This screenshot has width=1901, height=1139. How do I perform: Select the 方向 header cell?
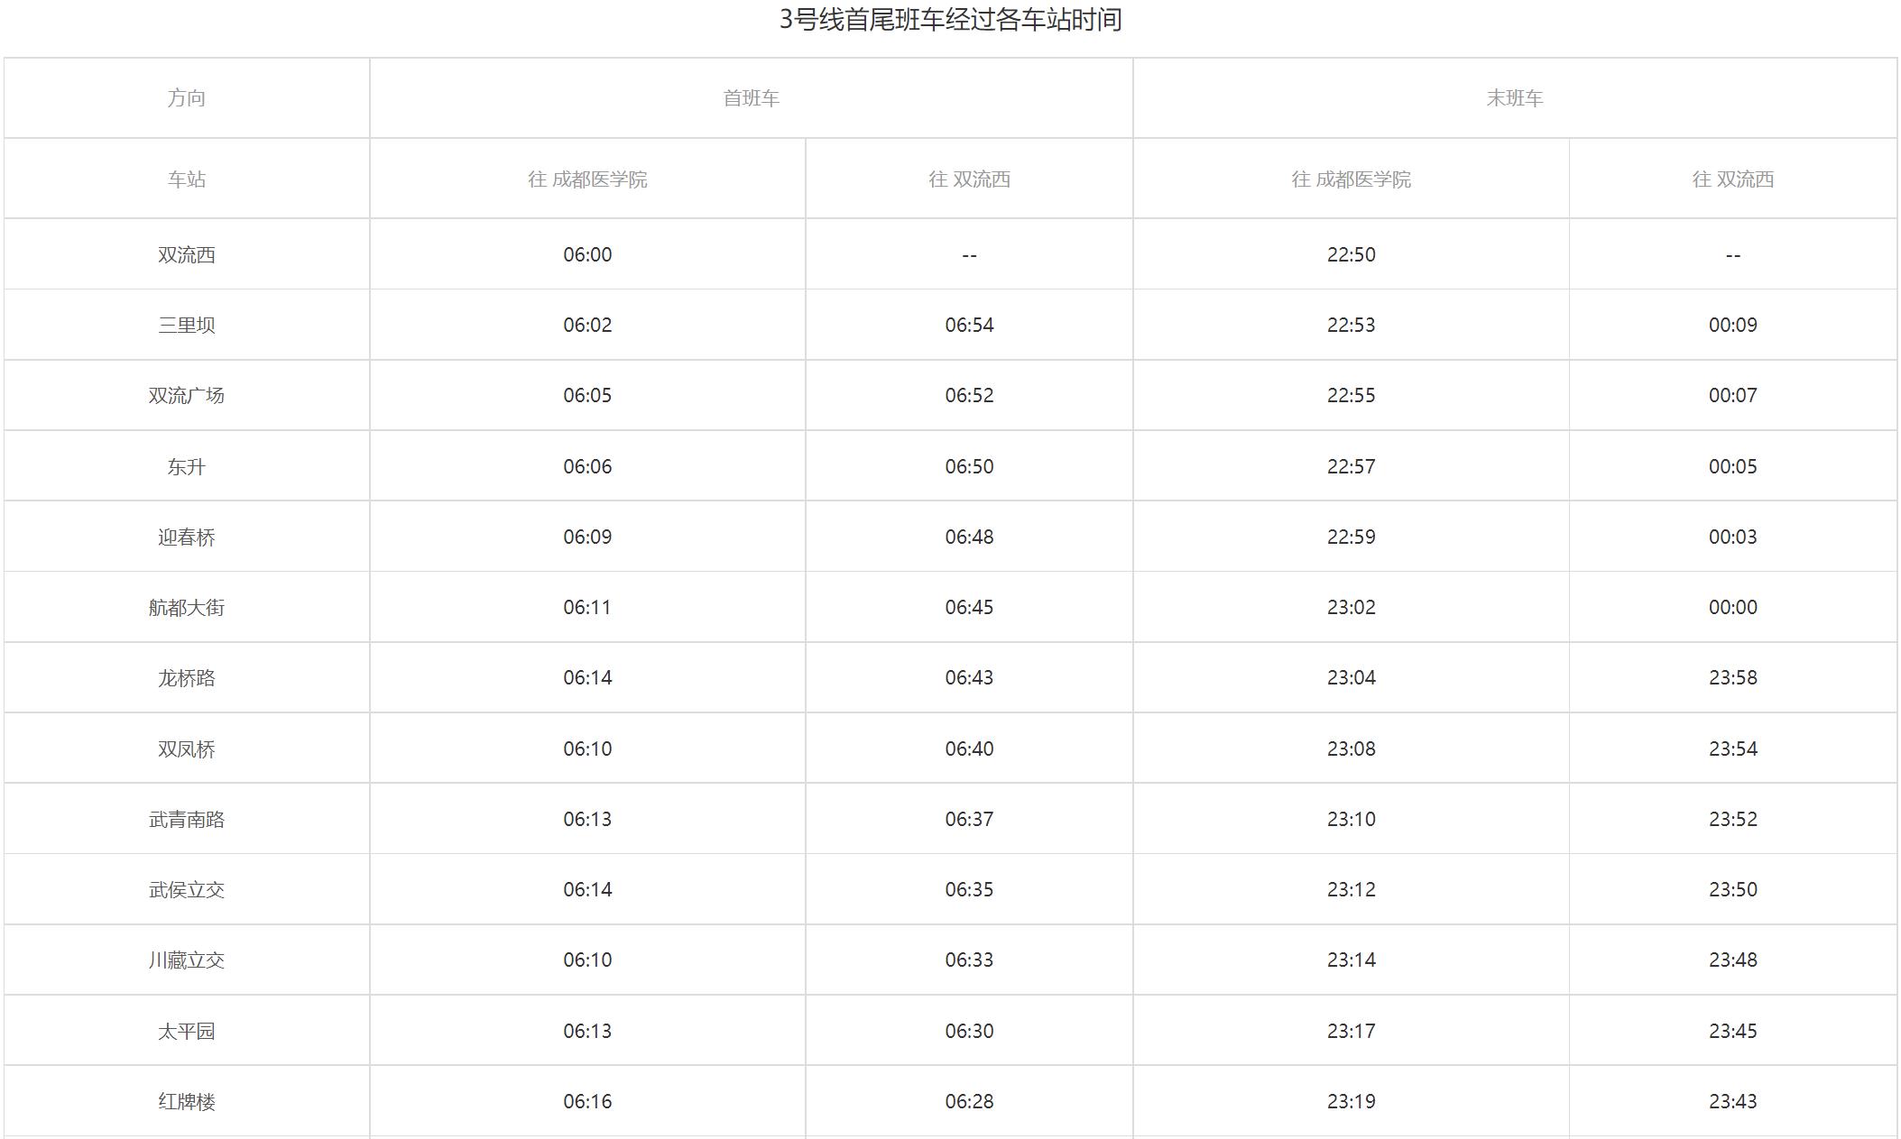[x=187, y=98]
